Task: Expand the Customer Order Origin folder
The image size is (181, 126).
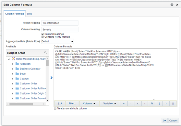Action: click(x=12, y=94)
